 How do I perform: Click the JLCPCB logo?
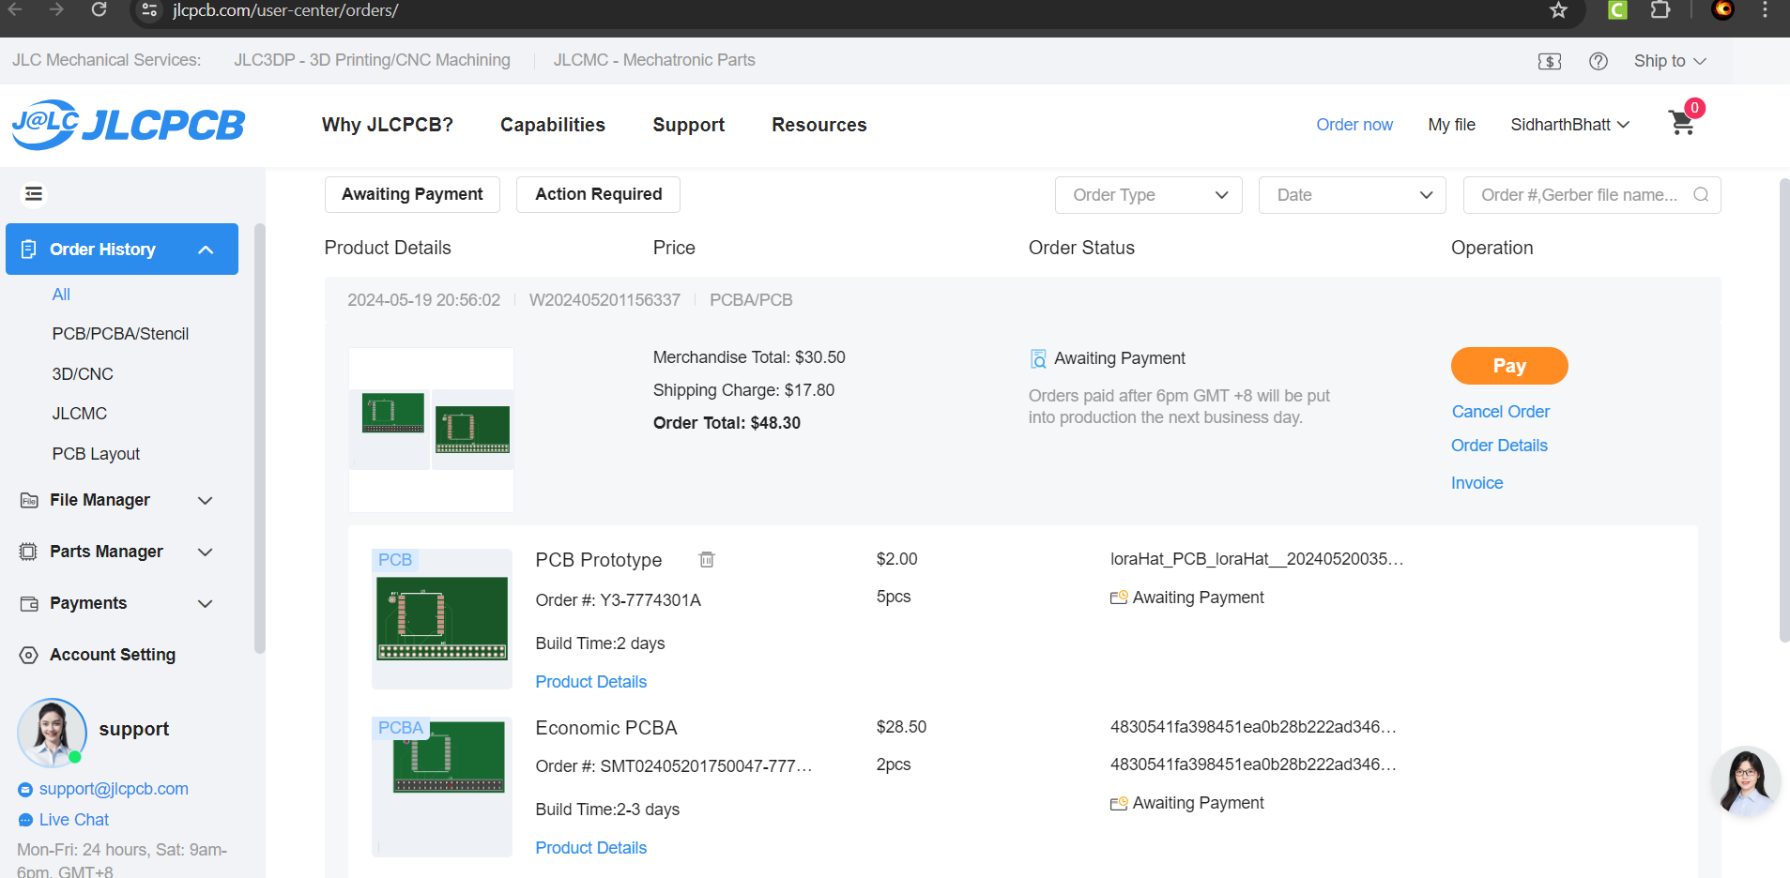point(129,125)
